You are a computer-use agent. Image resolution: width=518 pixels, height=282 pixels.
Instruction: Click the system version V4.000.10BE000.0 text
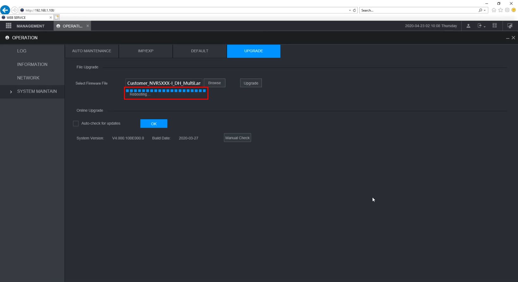pyautogui.click(x=128, y=138)
